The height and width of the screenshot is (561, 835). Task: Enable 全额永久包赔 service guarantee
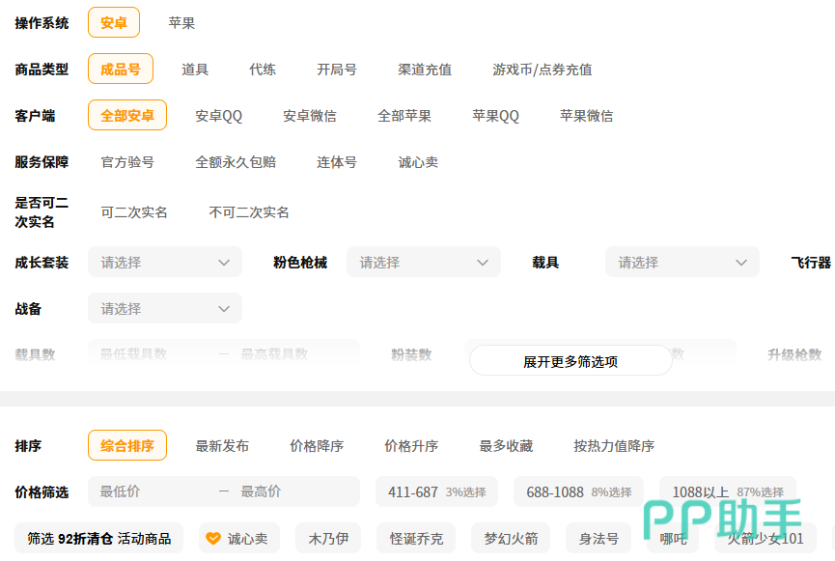point(236,162)
